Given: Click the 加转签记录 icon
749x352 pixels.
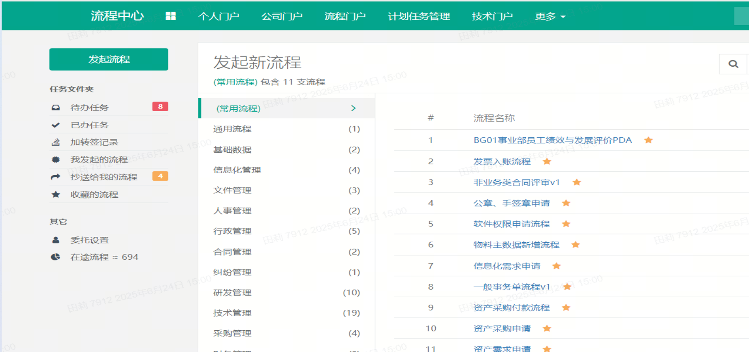Looking at the screenshot, I should 56,142.
